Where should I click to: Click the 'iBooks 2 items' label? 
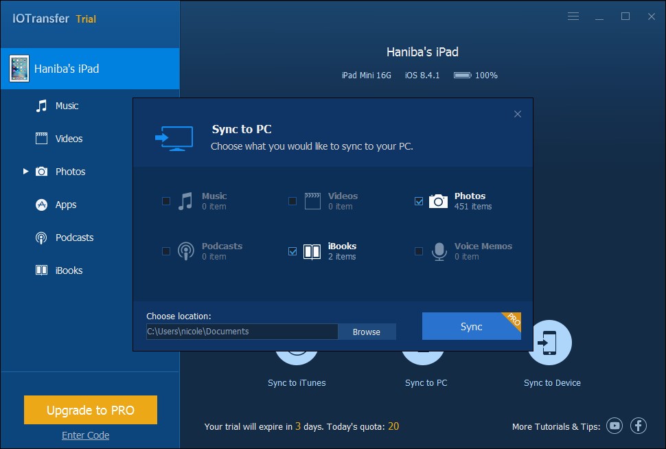(342, 251)
